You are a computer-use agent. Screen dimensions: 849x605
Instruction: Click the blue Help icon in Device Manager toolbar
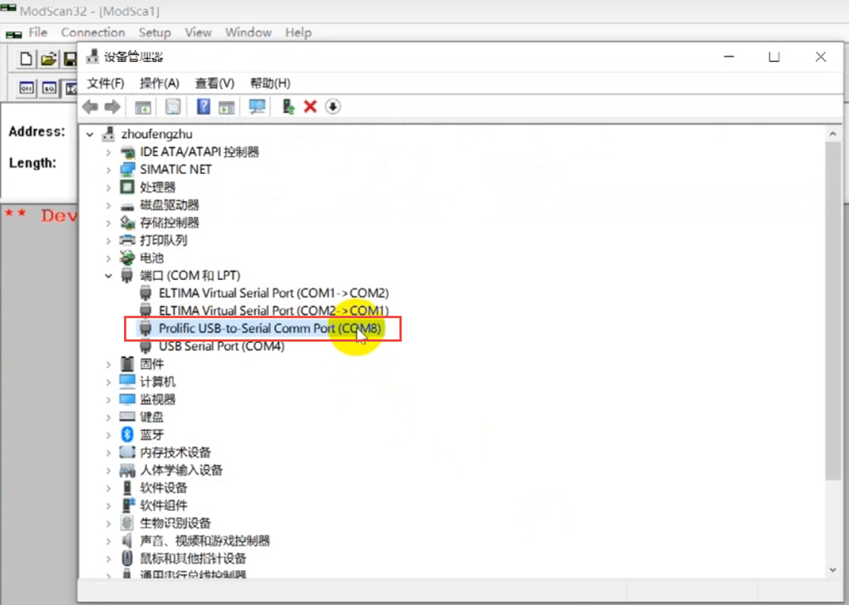[204, 106]
